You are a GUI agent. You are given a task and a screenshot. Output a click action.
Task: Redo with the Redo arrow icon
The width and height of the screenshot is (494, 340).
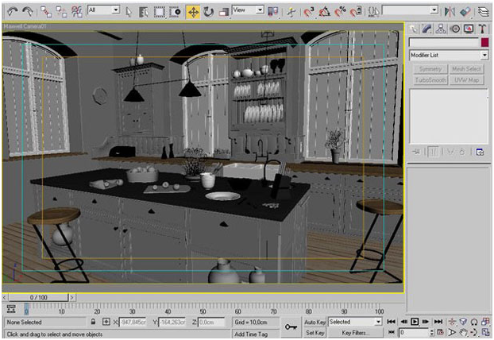(28, 12)
